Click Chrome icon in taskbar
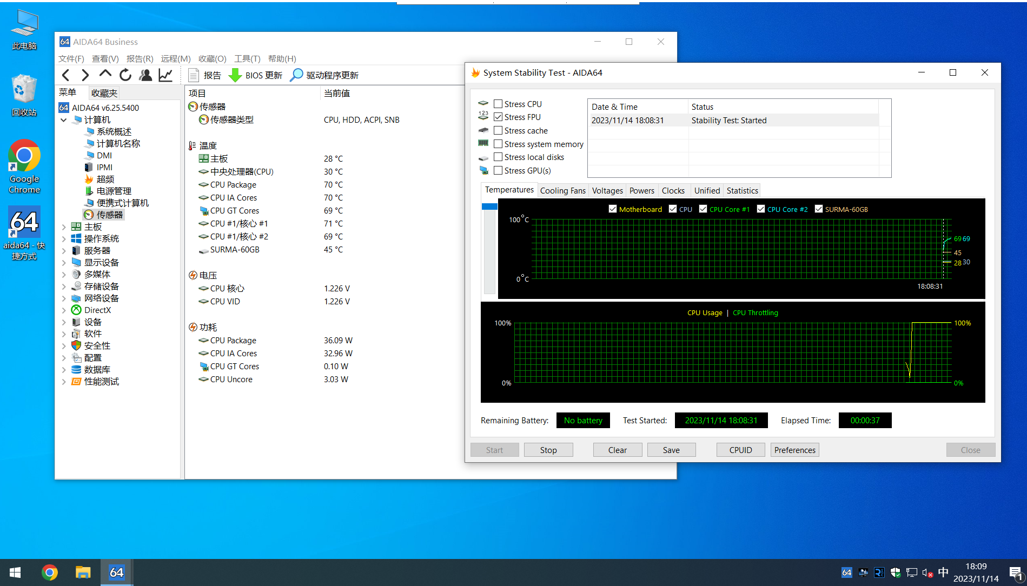The width and height of the screenshot is (1027, 586). pyautogui.click(x=49, y=572)
